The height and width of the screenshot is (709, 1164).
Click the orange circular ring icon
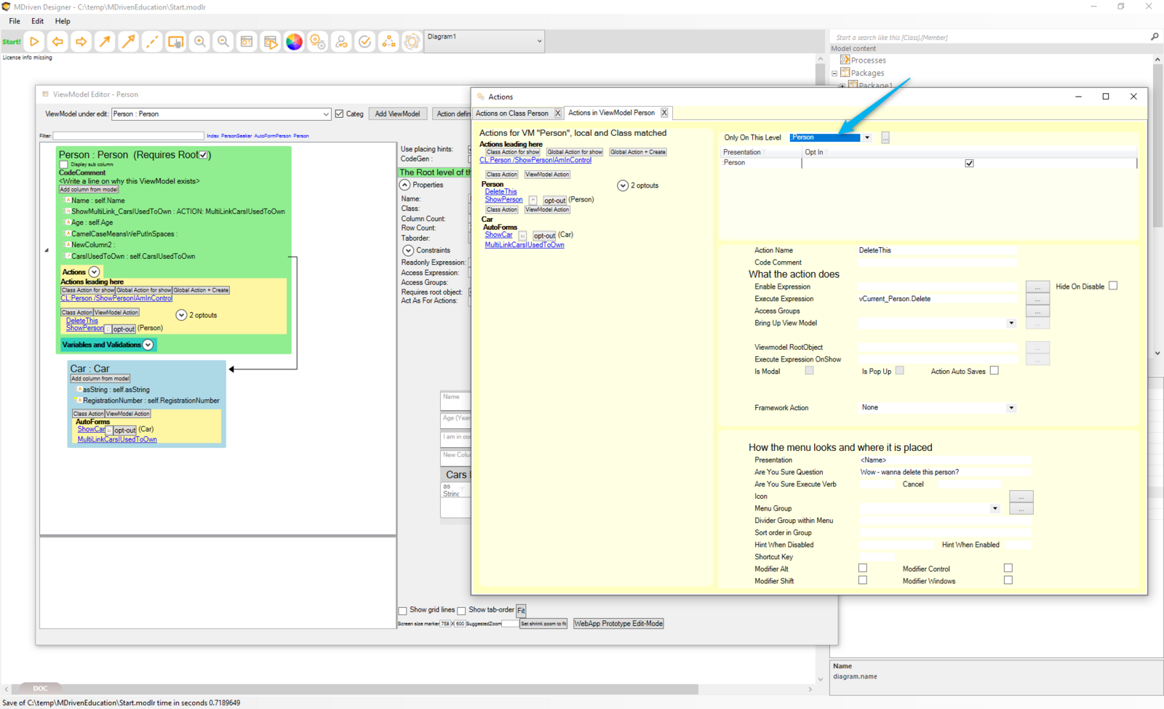pos(412,41)
